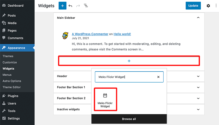Expand the Inactive widgets section
Viewport: 219px width, 125px height.
click(x=198, y=109)
